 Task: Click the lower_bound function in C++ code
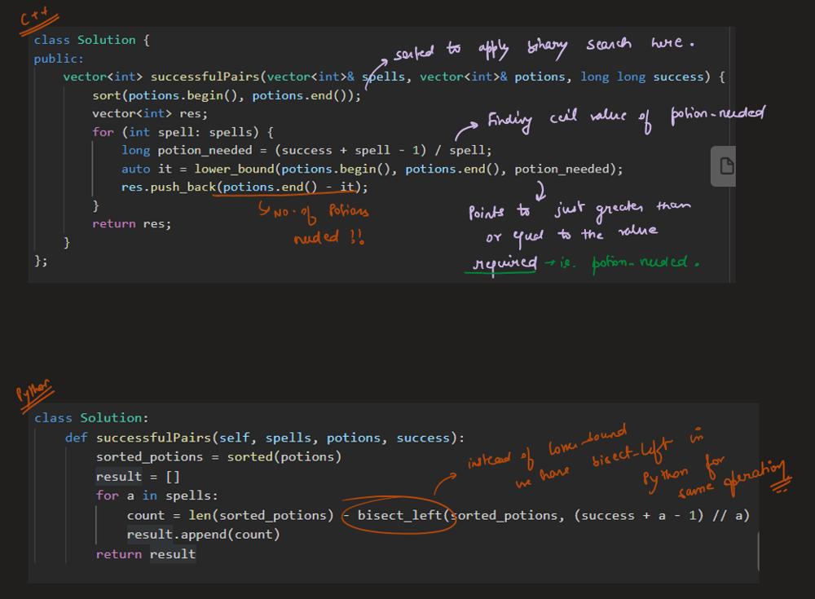click(x=232, y=169)
